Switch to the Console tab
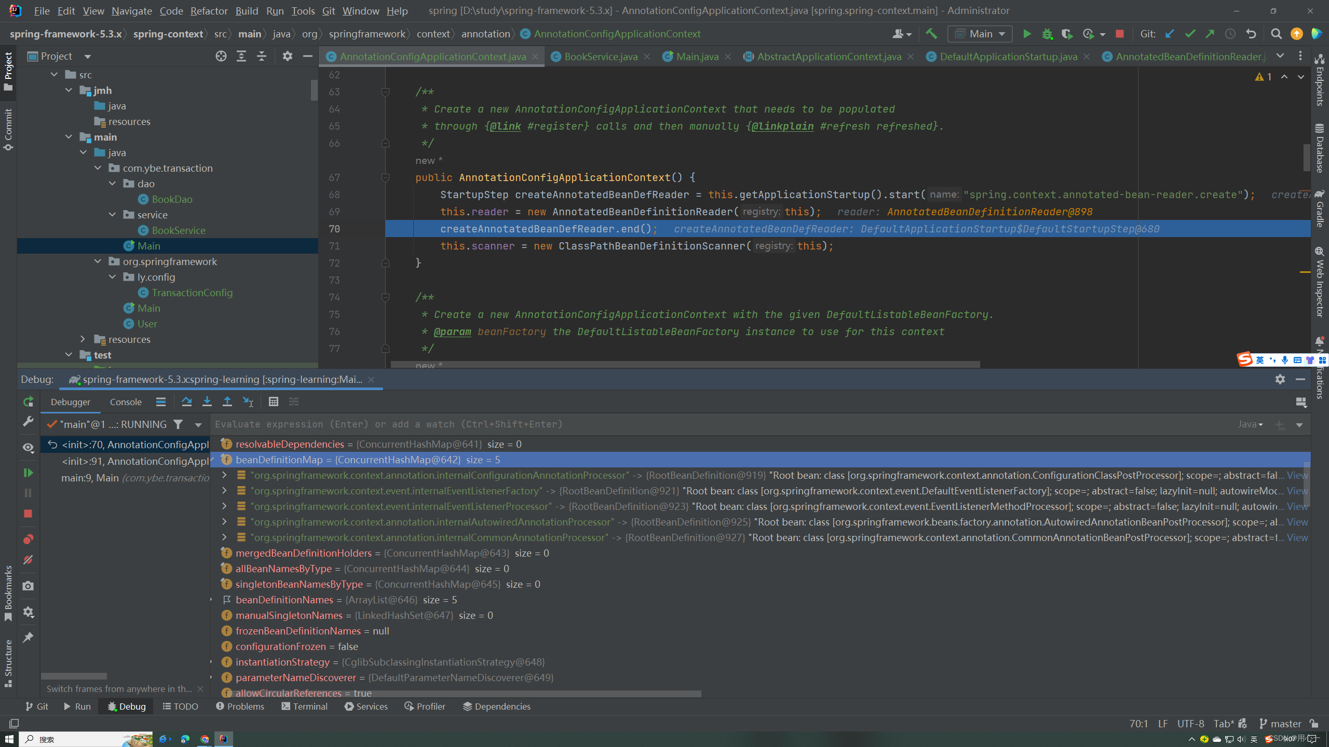 [x=126, y=402]
